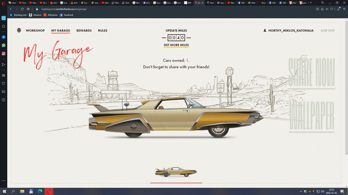Switch to the 'yand' tab
This screenshot has width=348, height=195.
point(303,3)
